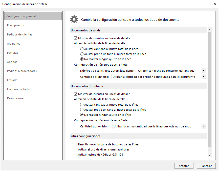219x171 pixels.
Task: Close the configuration dialog window
Action: tap(215, 4)
